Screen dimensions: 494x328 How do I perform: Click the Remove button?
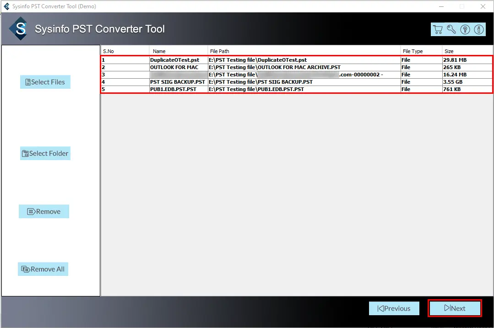[x=44, y=211]
